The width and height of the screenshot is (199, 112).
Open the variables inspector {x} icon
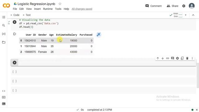pyautogui.click(x=3, y=34)
